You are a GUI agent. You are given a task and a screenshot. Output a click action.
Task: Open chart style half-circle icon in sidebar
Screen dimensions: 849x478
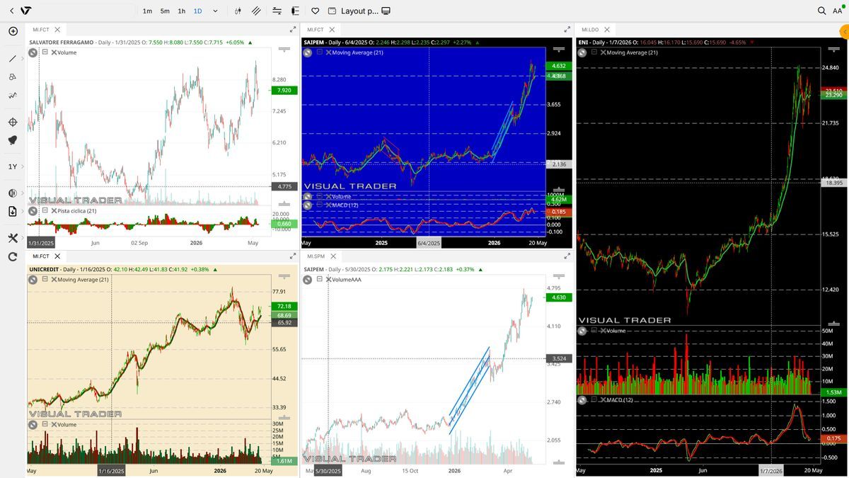coord(13,193)
